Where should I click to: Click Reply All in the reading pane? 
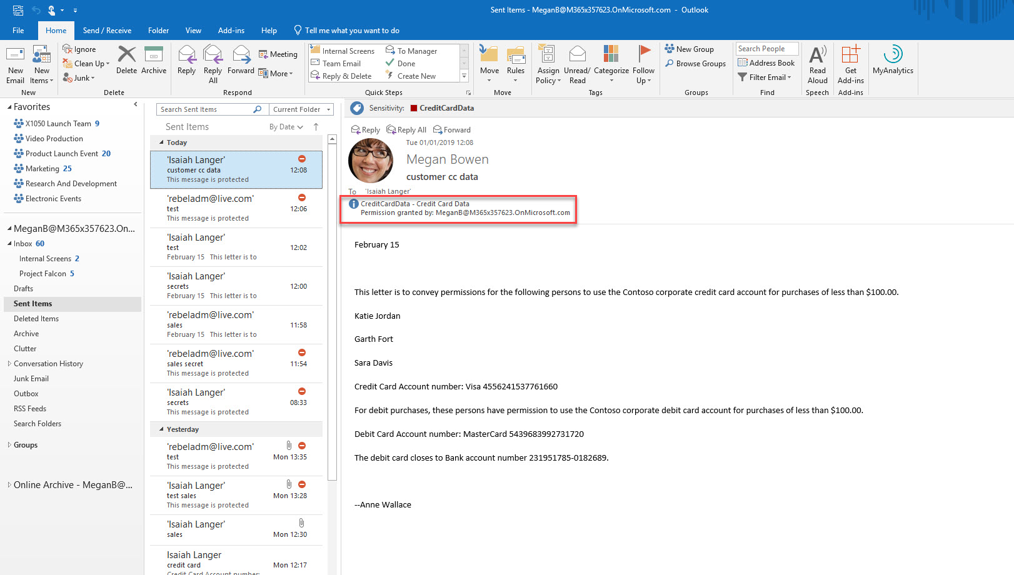pos(406,130)
